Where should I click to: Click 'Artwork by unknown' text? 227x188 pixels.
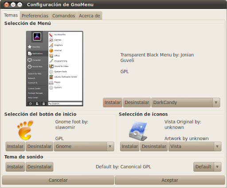pyautogui.click(x=187, y=138)
